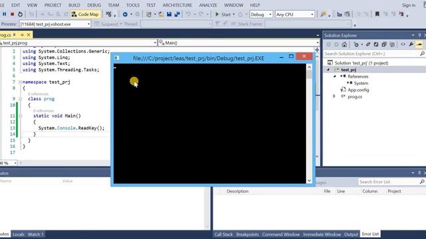Open the TEAM menu
This screenshot has width=426, height=239.
114,5
